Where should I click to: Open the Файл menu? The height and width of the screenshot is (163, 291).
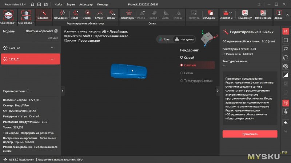58,4
